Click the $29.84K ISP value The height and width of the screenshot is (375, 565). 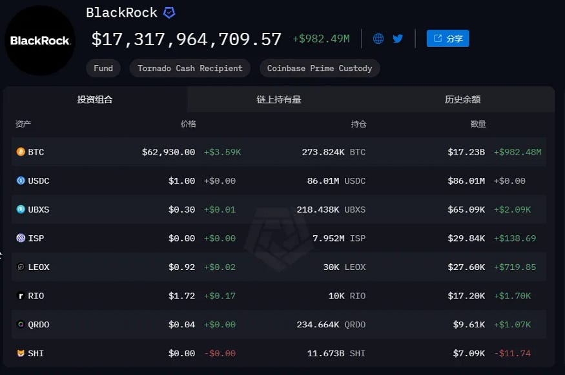[466, 238]
